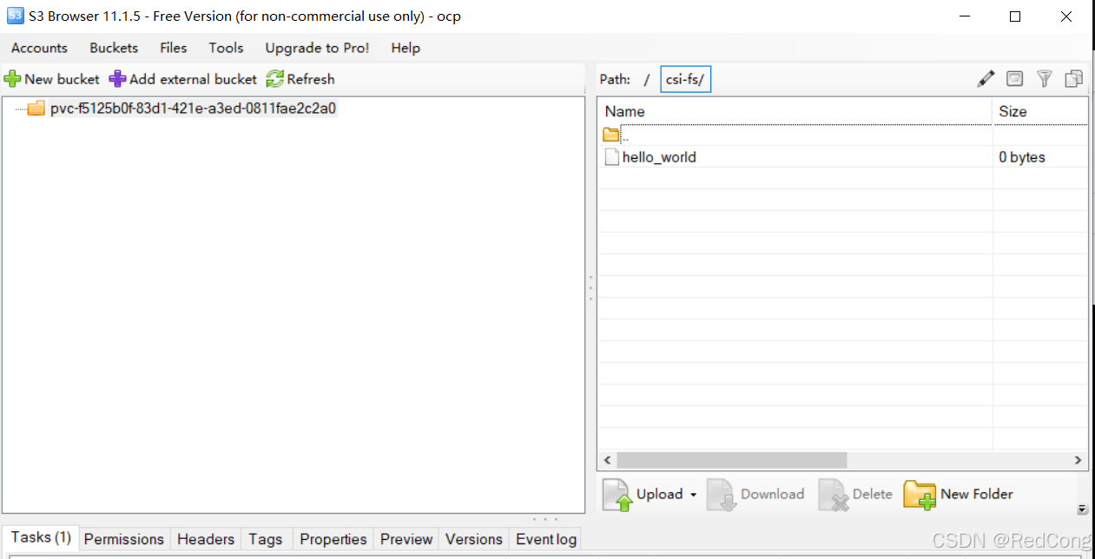Switch to the Properties tab
Image resolution: width=1095 pixels, height=559 pixels.
(x=333, y=539)
